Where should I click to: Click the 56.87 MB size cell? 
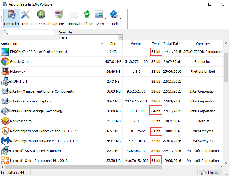pyautogui.click(x=113, y=141)
